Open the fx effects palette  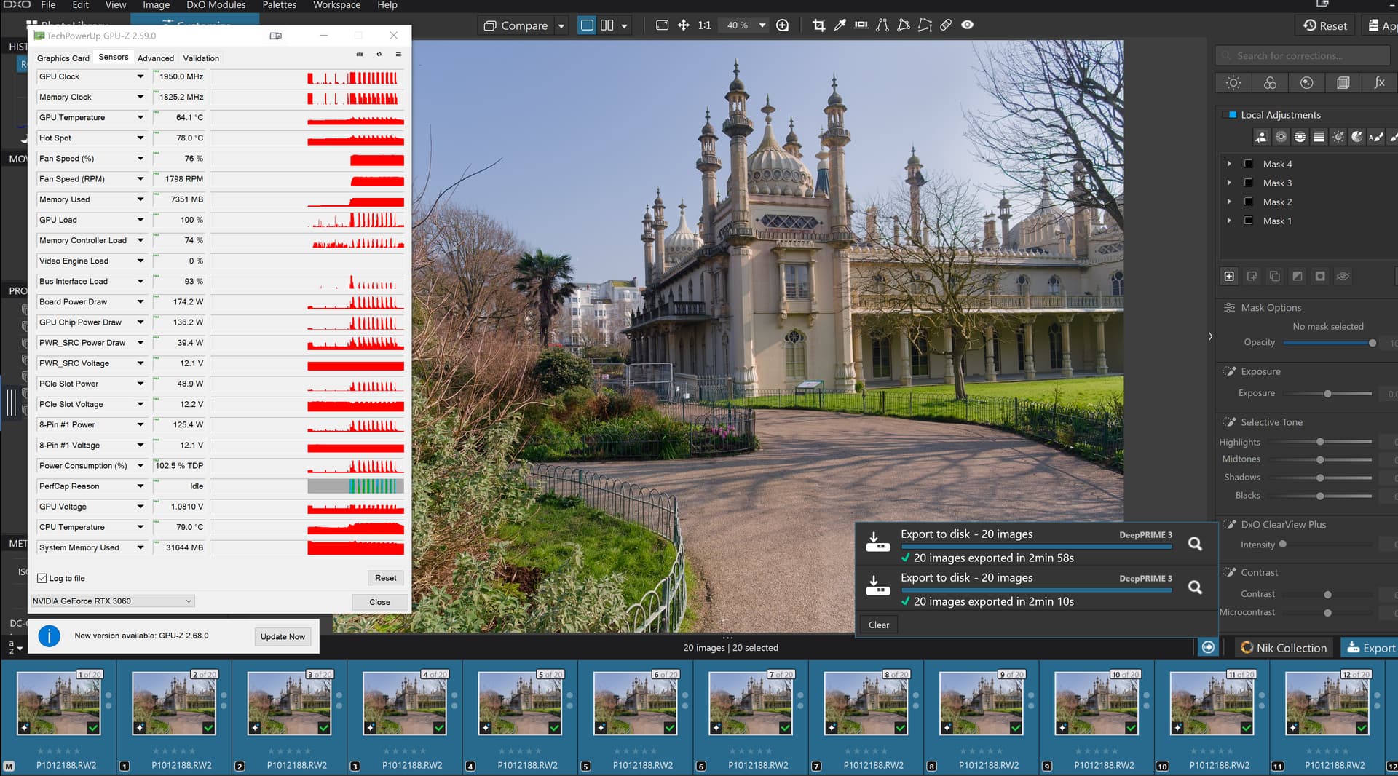coord(1378,83)
